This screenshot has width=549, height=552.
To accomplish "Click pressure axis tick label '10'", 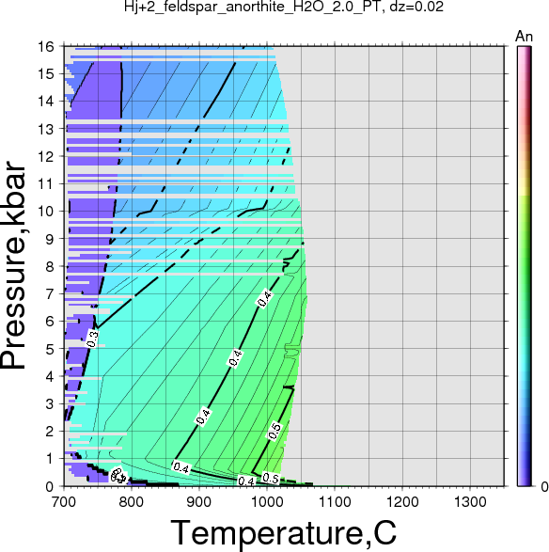I will 46,212.
